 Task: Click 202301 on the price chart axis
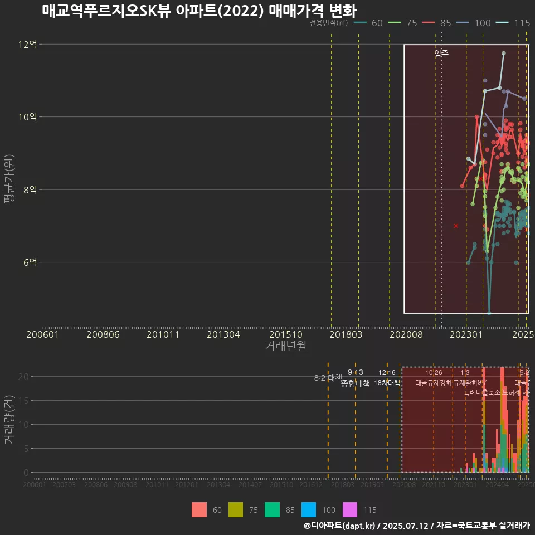pyautogui.click(x=466, y=334)
